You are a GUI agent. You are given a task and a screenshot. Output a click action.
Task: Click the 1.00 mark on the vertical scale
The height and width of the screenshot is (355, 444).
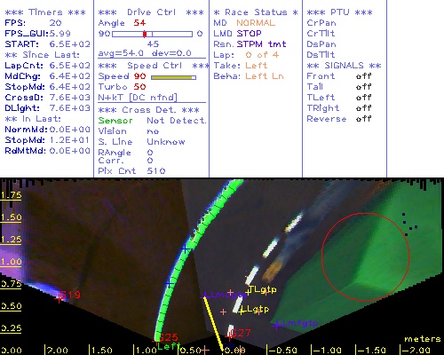pos(12,262)
